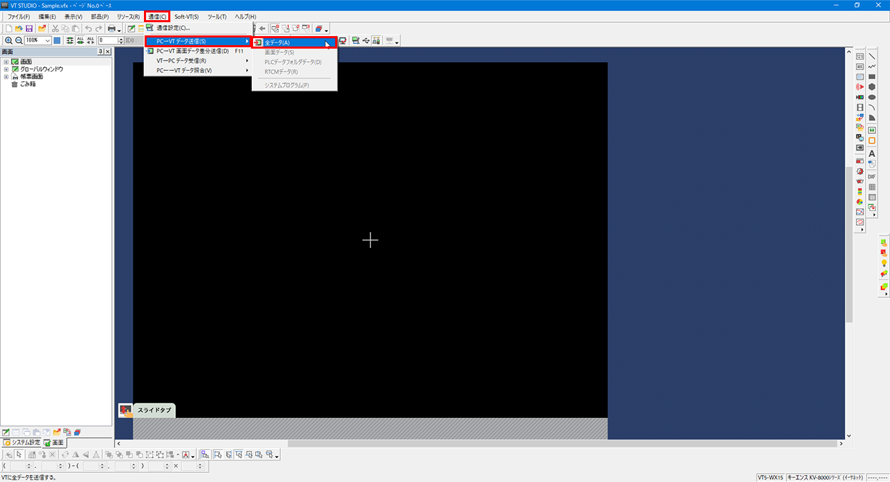Expand the 画面 tree node

[x=6, y=62]
